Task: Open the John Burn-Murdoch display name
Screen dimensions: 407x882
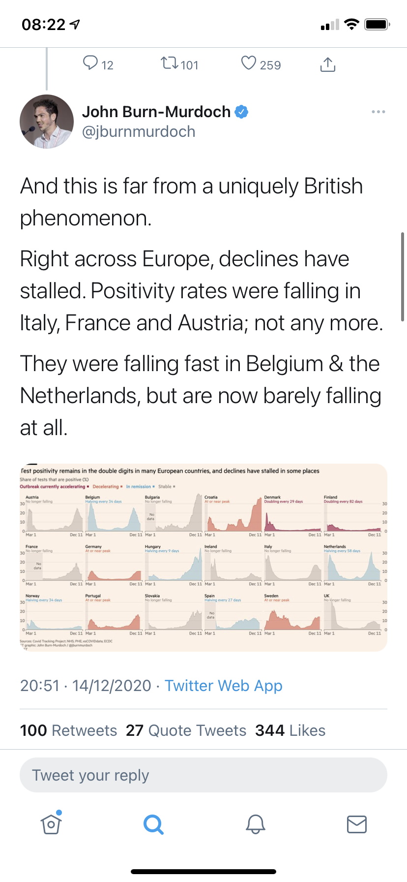Action: (x=156, y=112)
